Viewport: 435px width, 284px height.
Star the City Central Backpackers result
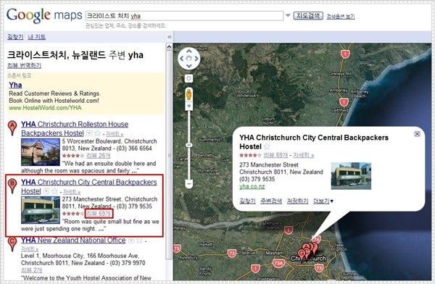(x=54, y=191)
